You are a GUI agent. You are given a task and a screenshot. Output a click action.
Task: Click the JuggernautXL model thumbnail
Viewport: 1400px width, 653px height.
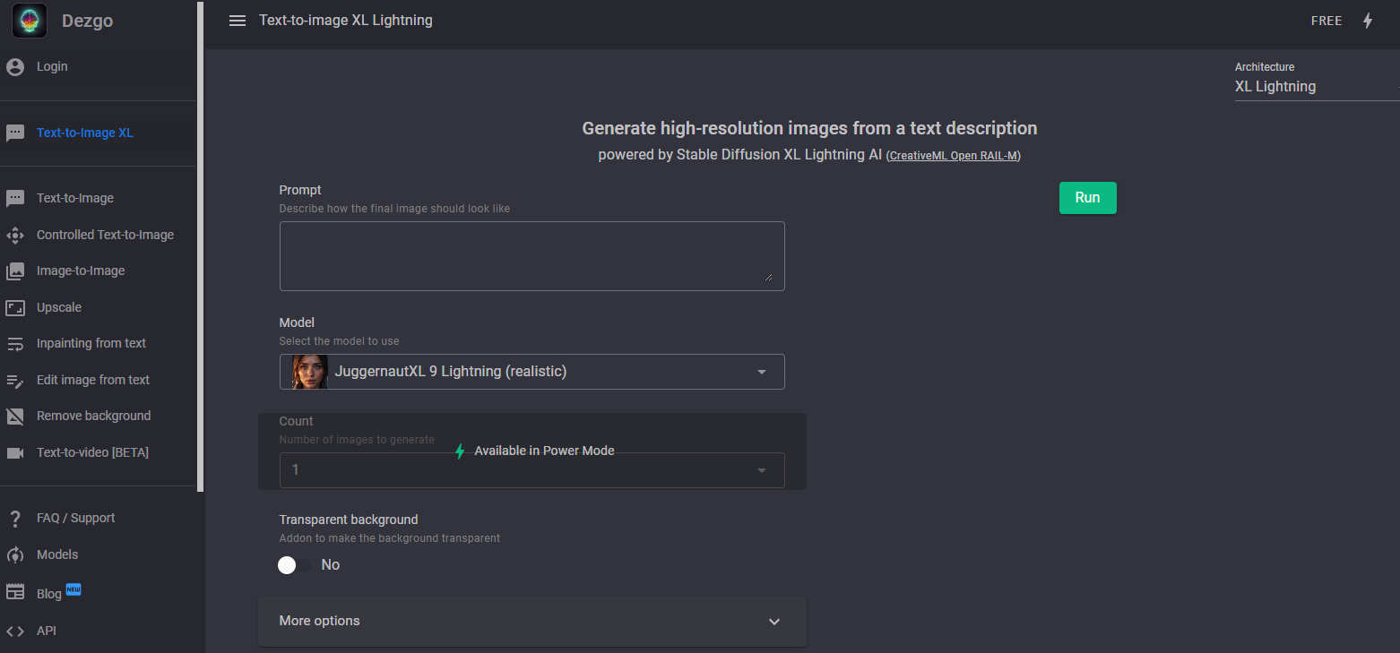310,372
